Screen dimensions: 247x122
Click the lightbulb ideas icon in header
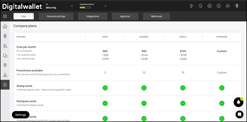point(192,6)
